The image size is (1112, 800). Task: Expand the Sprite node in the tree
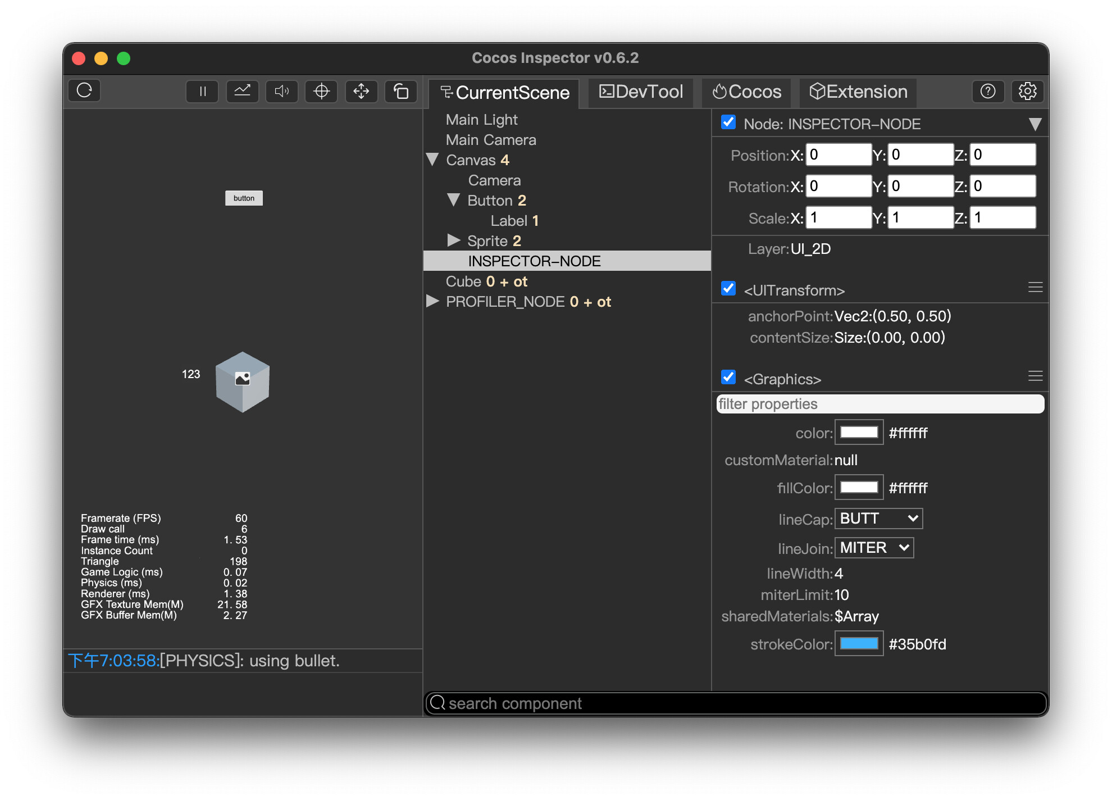(454, 241)
